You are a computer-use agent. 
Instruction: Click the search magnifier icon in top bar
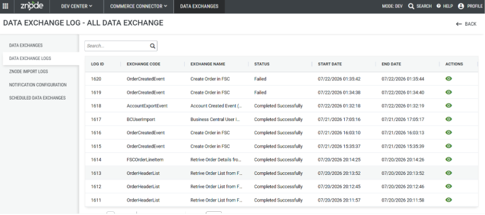coord(411,6)
